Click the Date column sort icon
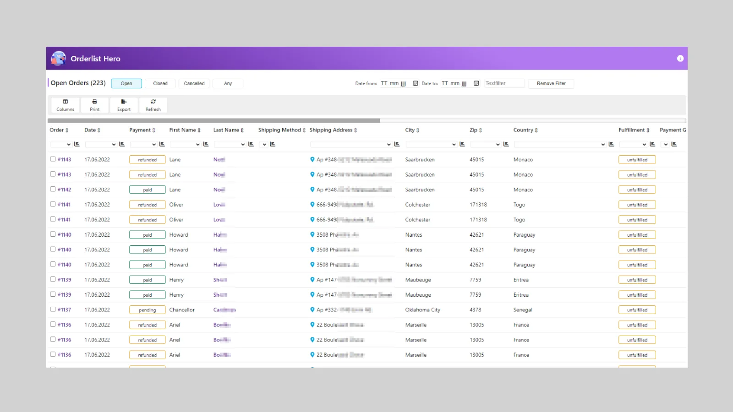 99,130
